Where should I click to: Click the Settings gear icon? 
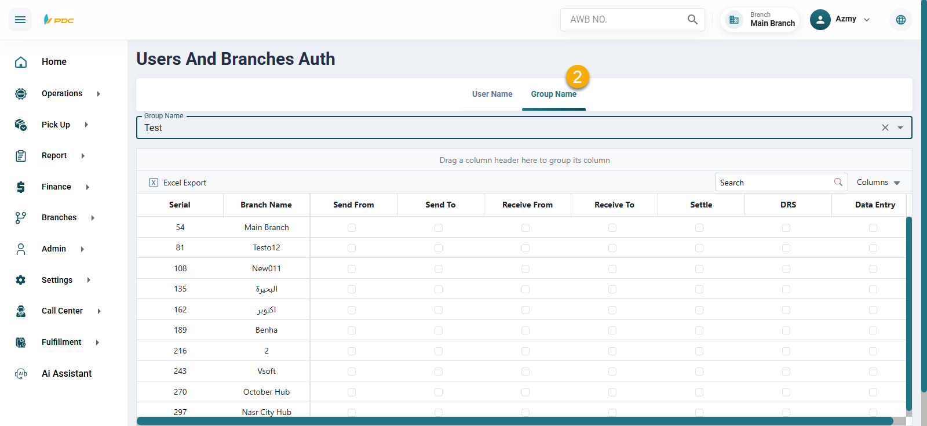coord(21,280)
